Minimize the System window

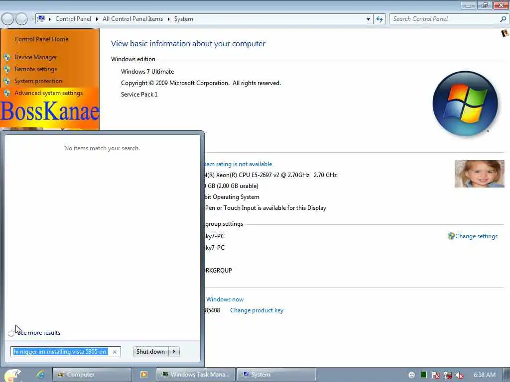coord(468,5)
